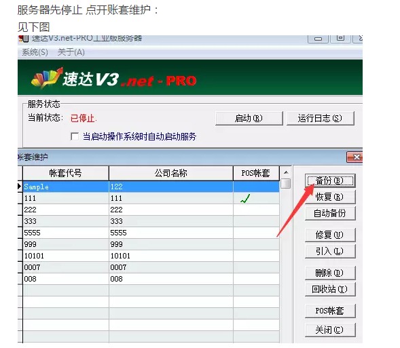This screenshot has height=348, width=400.
Task: Click company name 10101 cell
Action: pyautogui.click(x=171, y=256)
